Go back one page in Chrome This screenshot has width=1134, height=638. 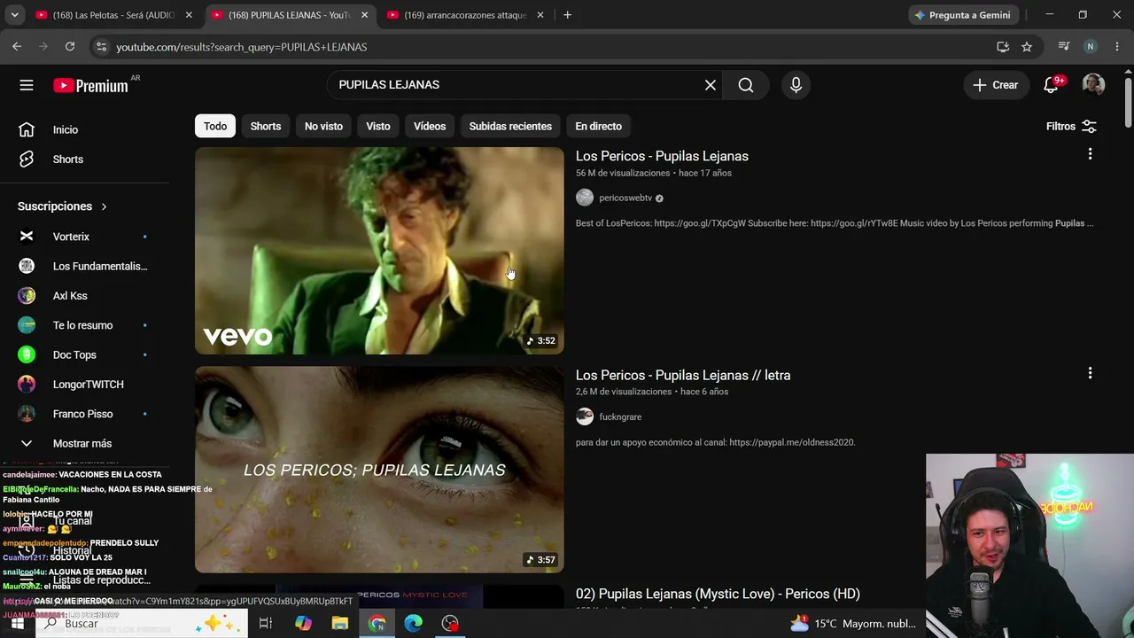(x=17, y=46)
